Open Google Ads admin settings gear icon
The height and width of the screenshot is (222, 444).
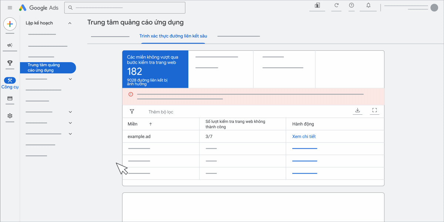pos(10,116)
